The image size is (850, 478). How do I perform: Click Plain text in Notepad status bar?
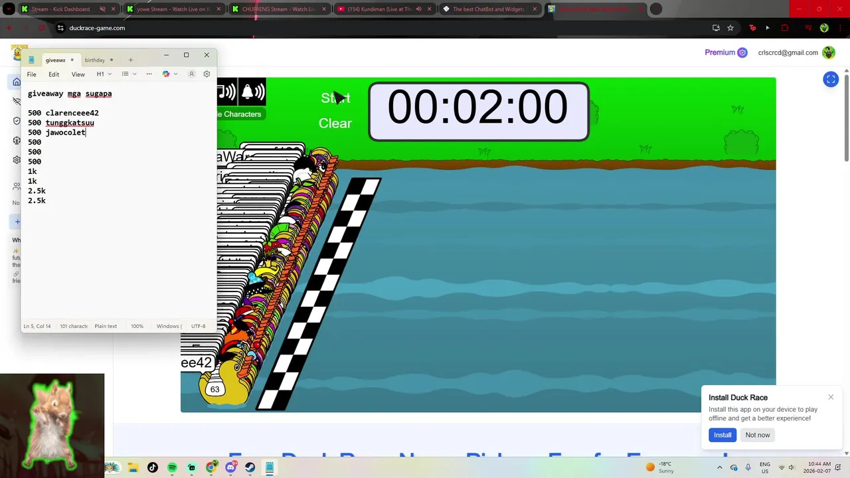[106, 326]
